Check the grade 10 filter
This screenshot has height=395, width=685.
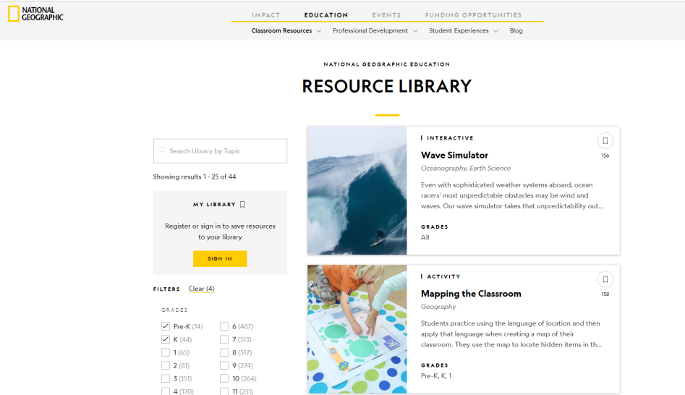click(224, 379)
